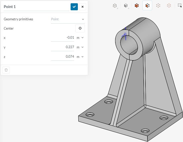Click the z value field showing 0.074
Viewport: 183px width, 142px height.
click(x=63, y=57)
